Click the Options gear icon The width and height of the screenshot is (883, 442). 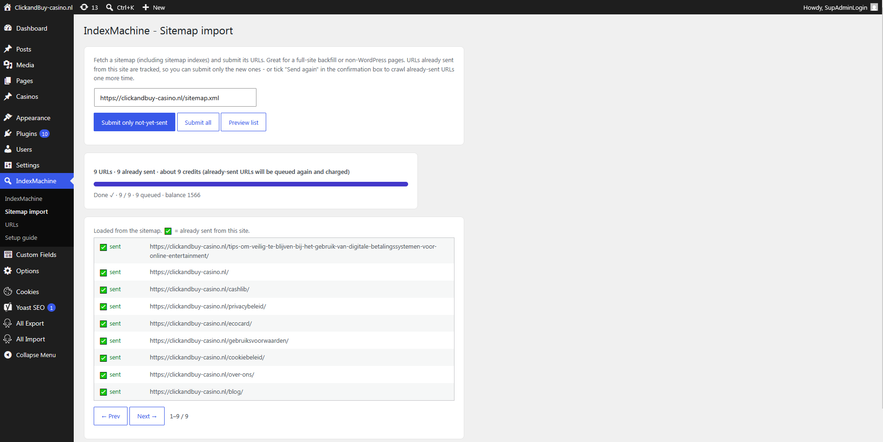pos(8,271)
